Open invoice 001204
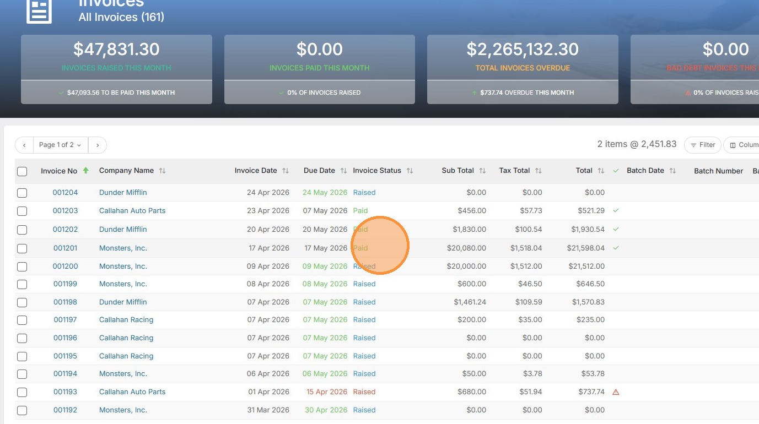The image size is (759, 424). (65, 192)
